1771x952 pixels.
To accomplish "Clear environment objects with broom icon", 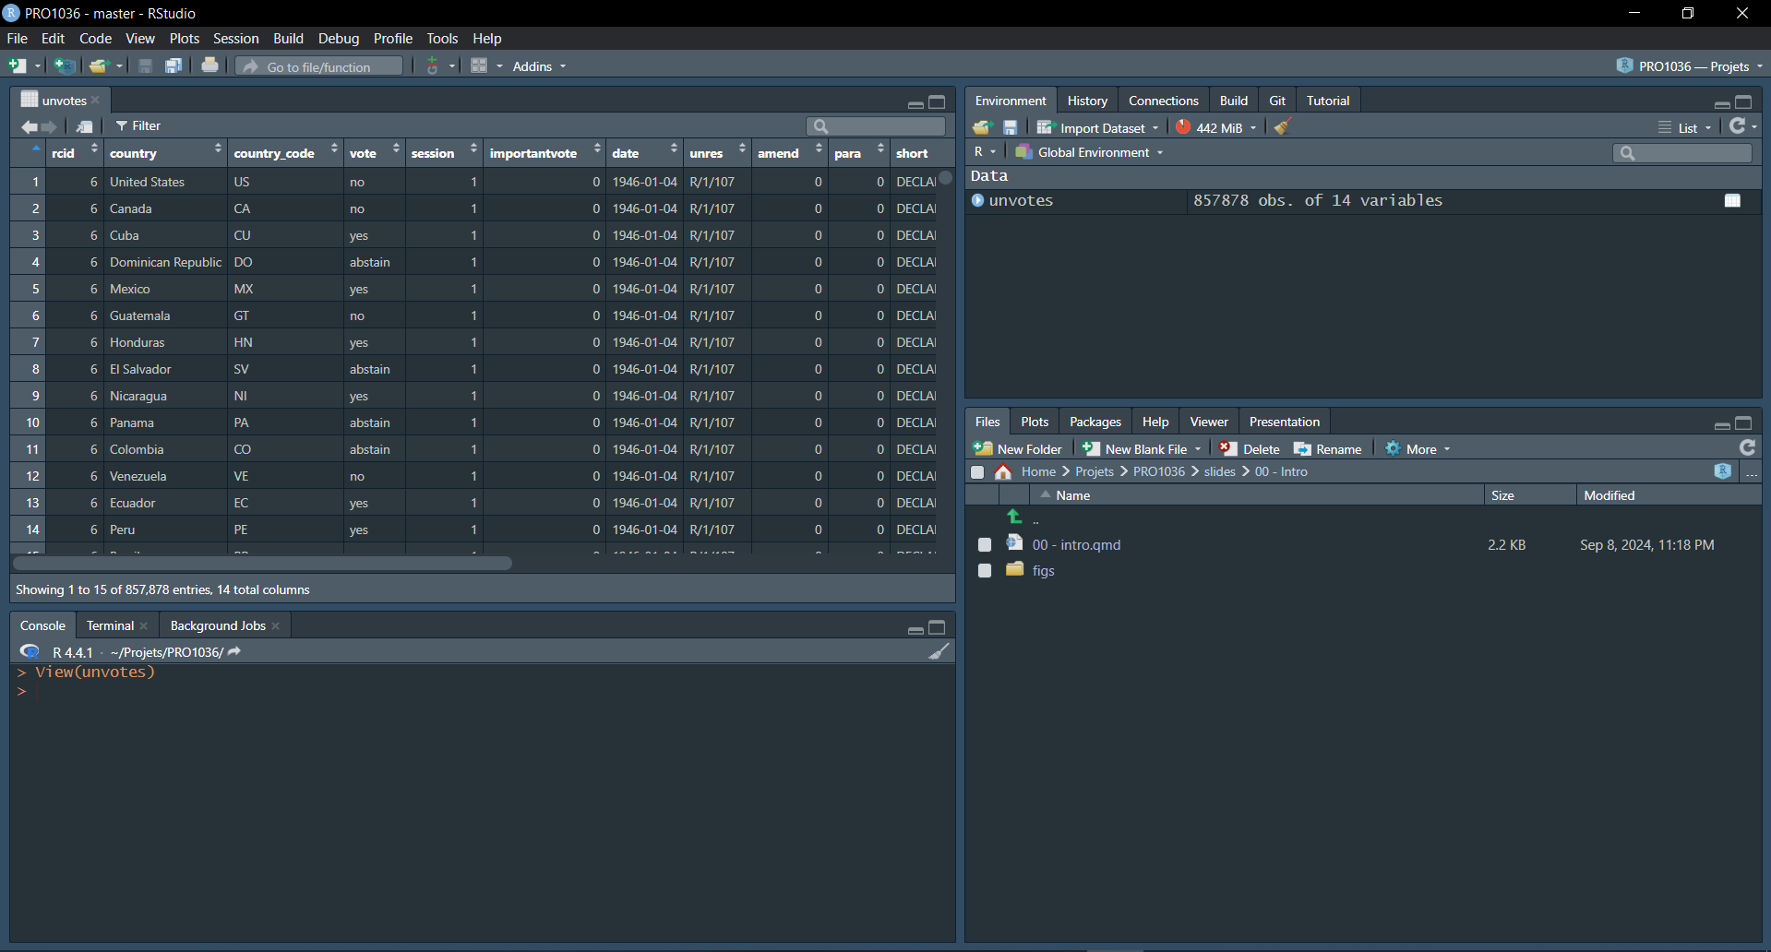I will (1282, 127).
